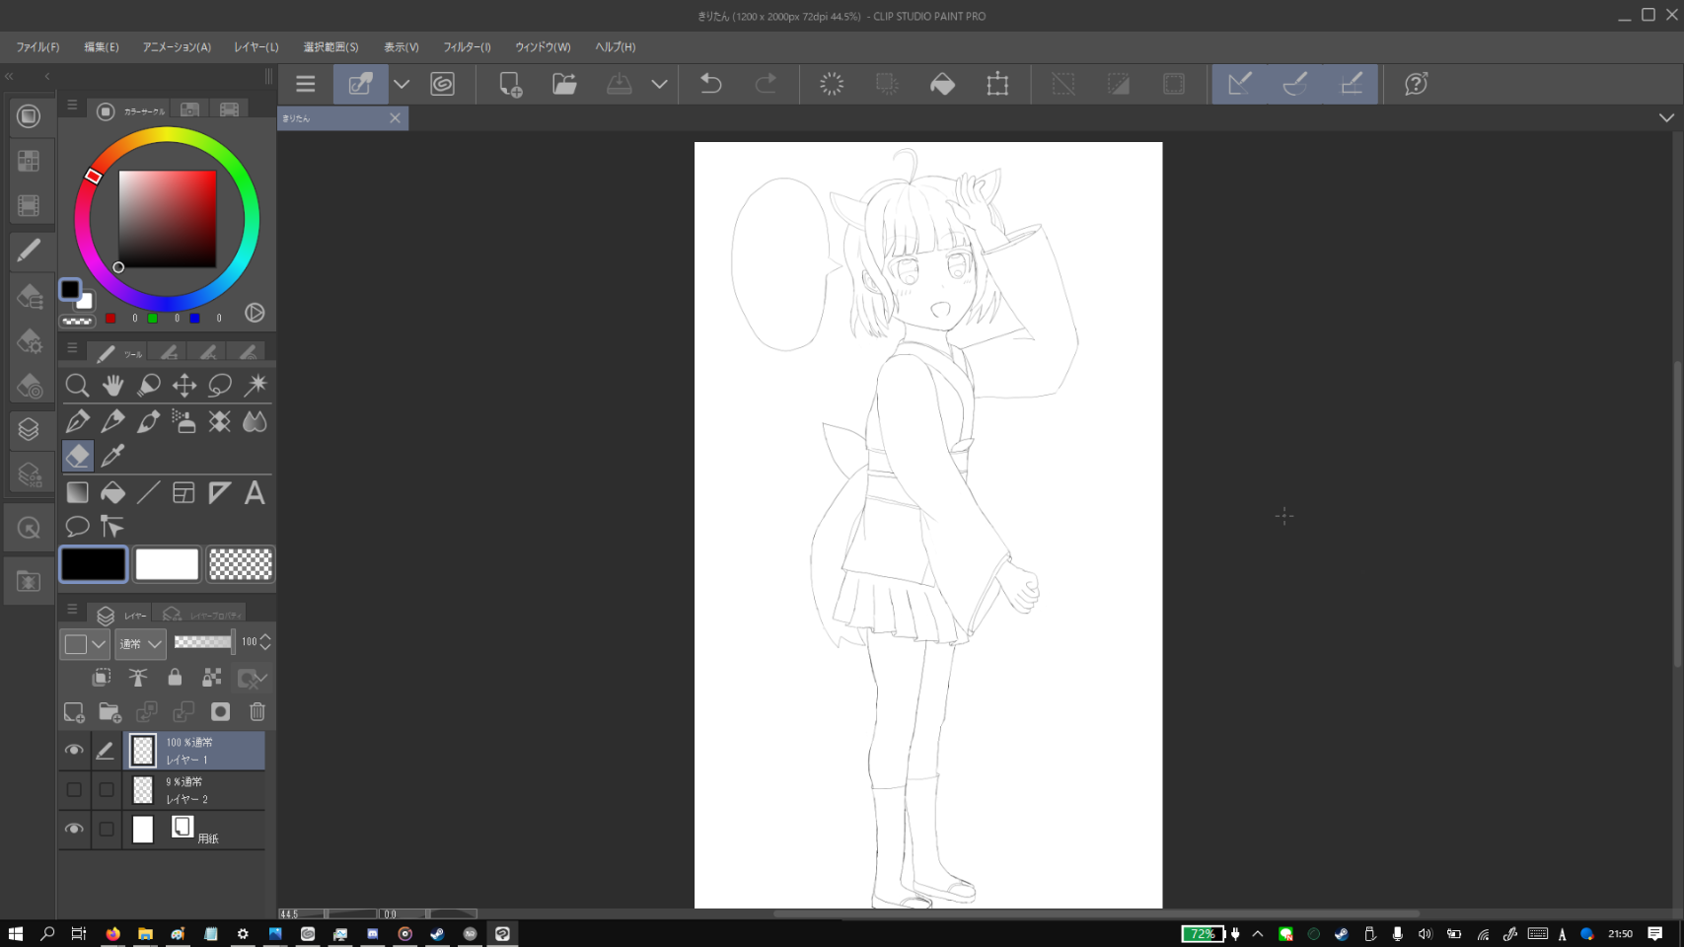
Task: Click the Fill bucket tool
Action: click(x=112, y=492)
